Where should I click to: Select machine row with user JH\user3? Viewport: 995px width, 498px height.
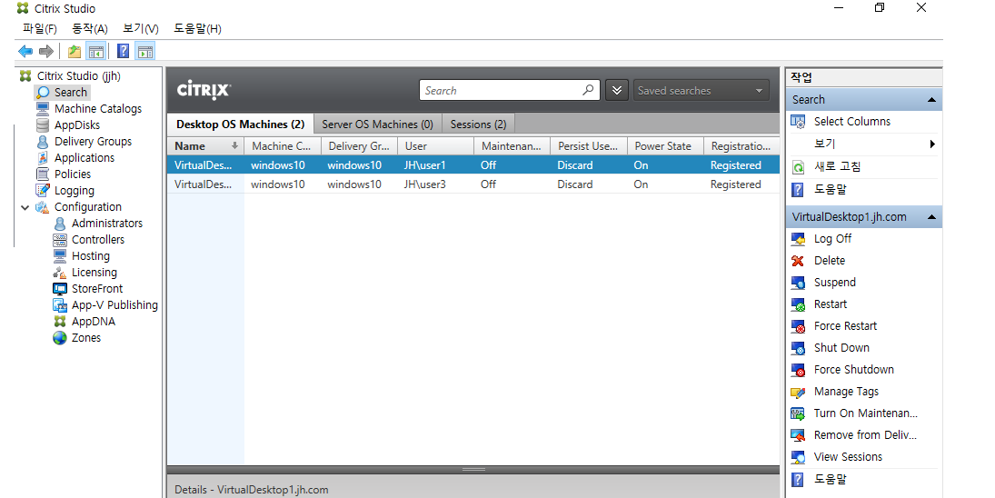(x=473, y=184)
